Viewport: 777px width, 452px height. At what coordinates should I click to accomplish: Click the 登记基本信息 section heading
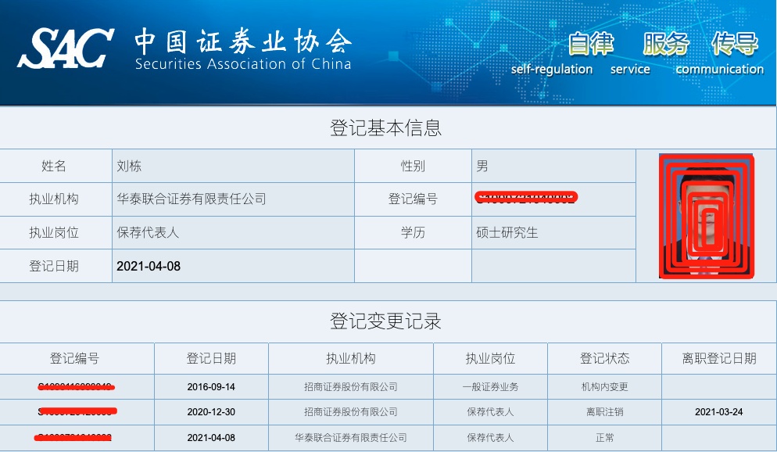click(x=385, y=127)
